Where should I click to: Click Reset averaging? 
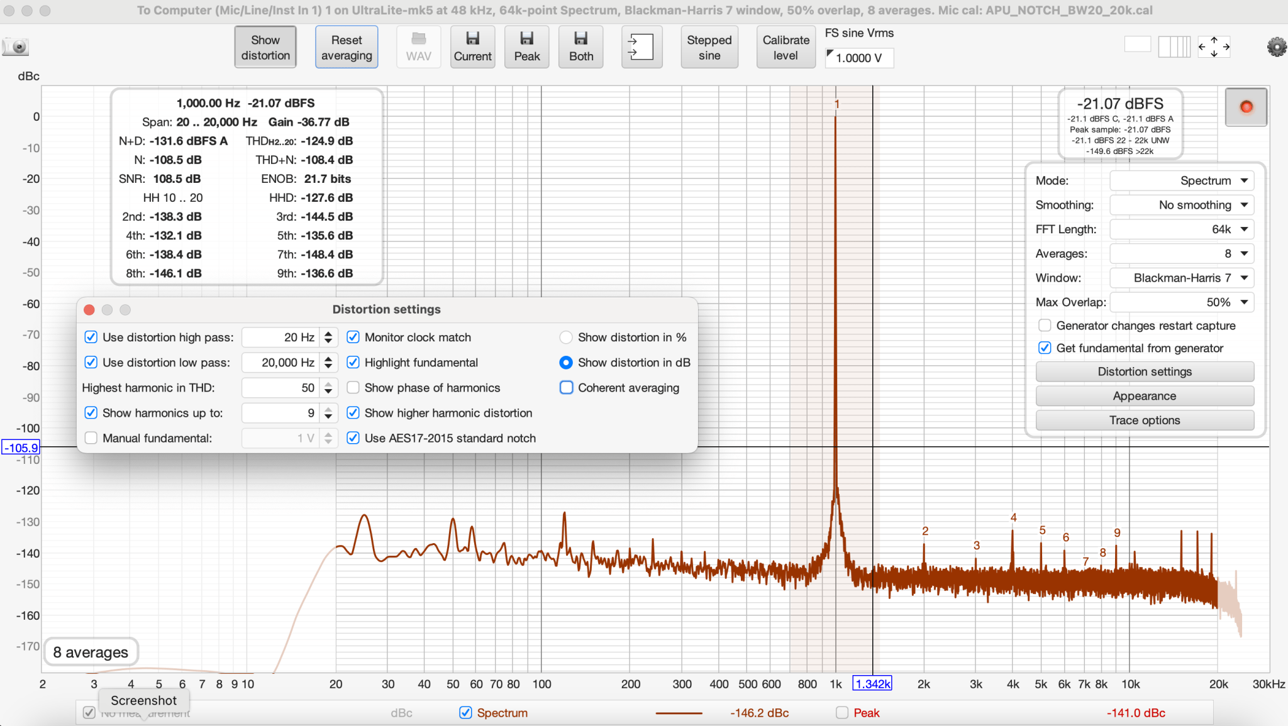click(347, 47)
